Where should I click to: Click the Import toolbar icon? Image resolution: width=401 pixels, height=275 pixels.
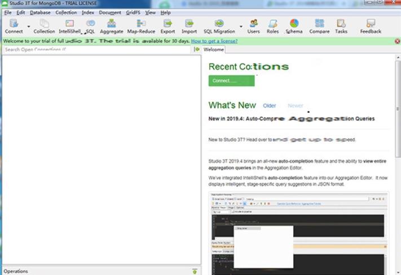189,26
